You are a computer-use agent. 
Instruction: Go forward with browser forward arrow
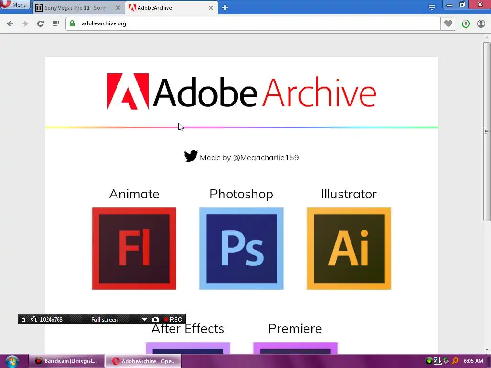pos(25,23)
